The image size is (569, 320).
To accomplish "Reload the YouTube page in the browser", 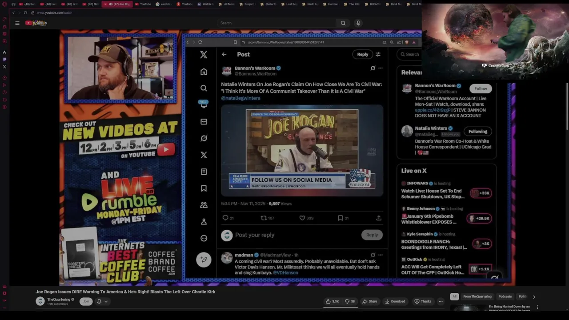I will pos(25,12).
